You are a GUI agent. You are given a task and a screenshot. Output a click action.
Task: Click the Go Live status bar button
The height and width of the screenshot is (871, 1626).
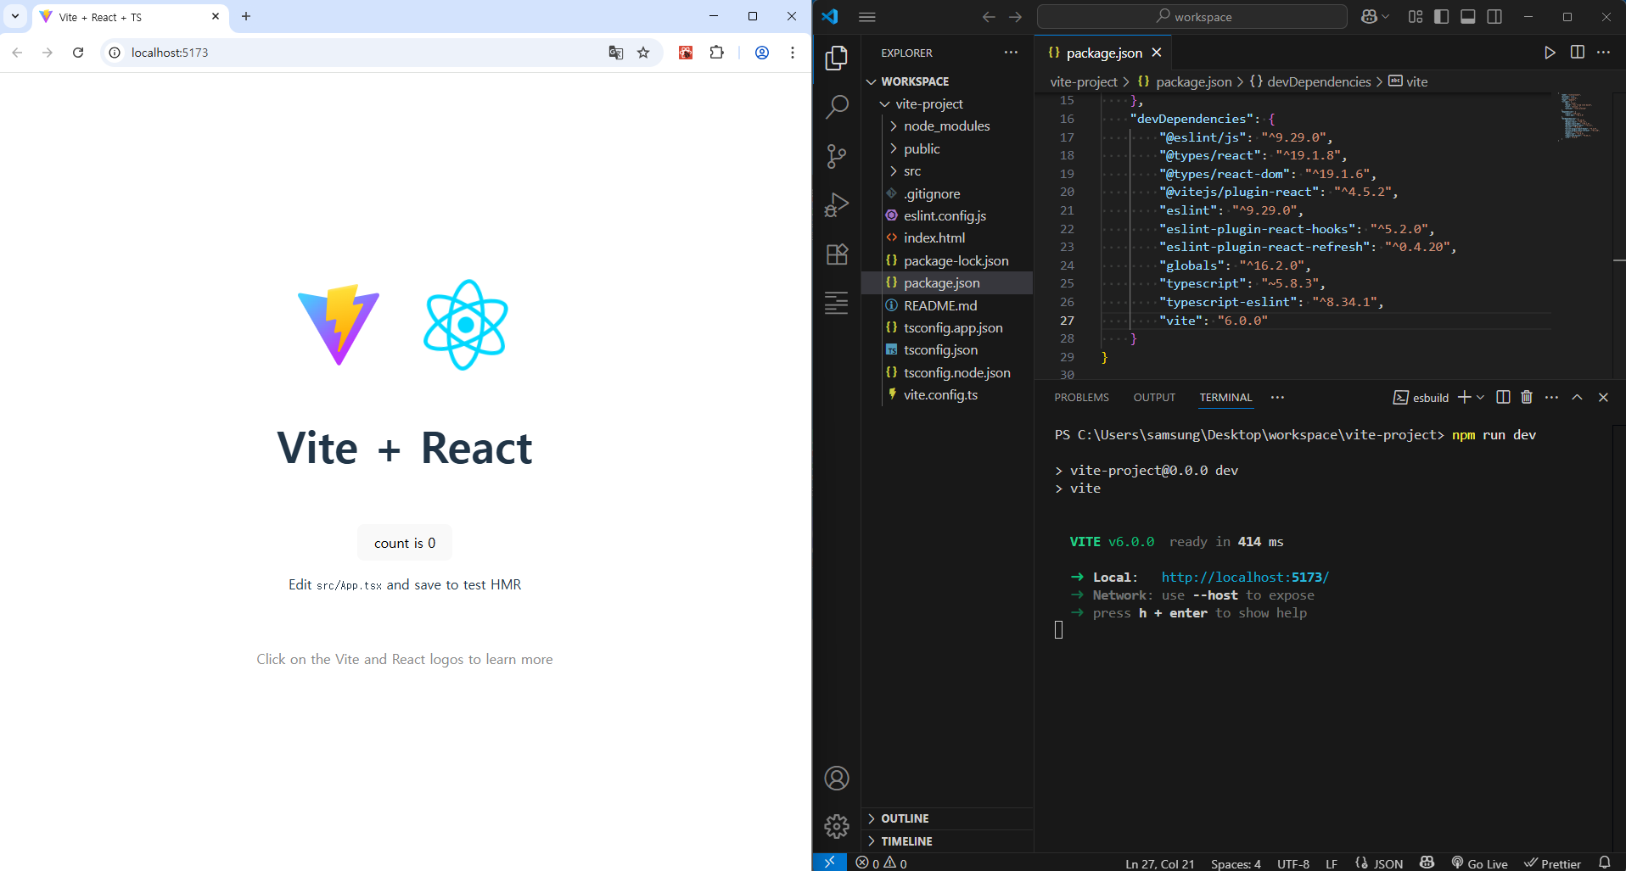[1479, 863]
